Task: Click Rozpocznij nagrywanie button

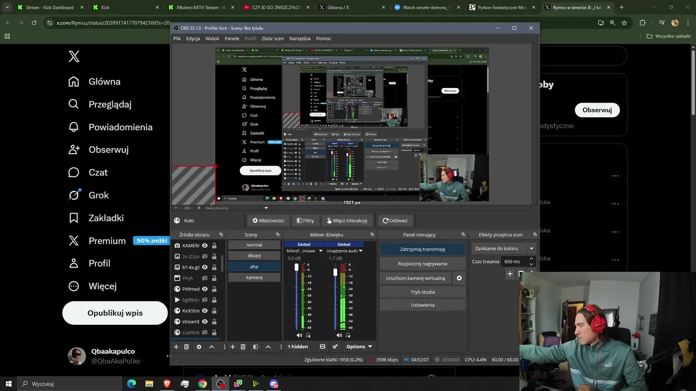Action: 422,263
